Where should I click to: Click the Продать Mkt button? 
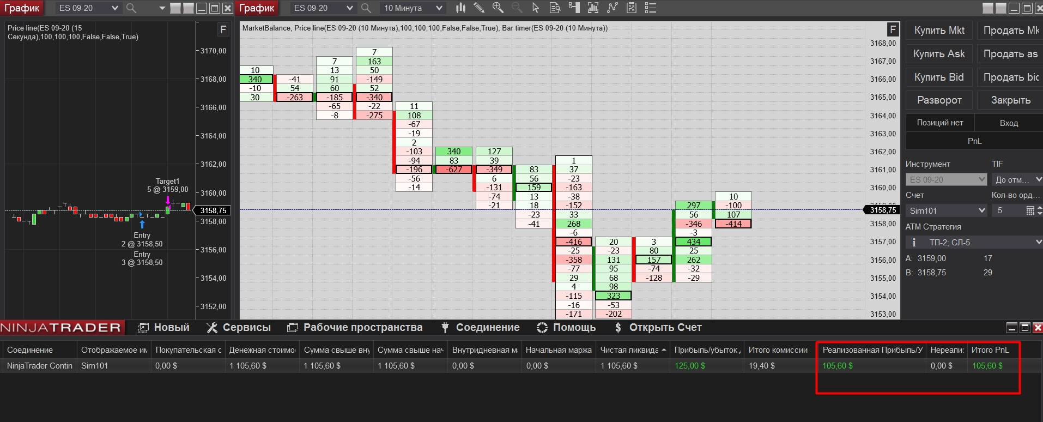[x=1010, y=31]
